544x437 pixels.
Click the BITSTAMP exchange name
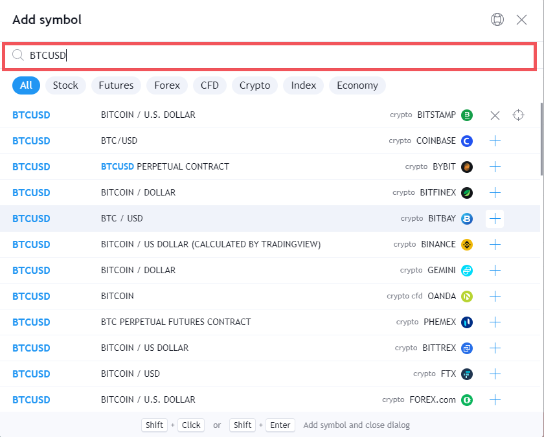pyautogui.click(x=436, y=115)
